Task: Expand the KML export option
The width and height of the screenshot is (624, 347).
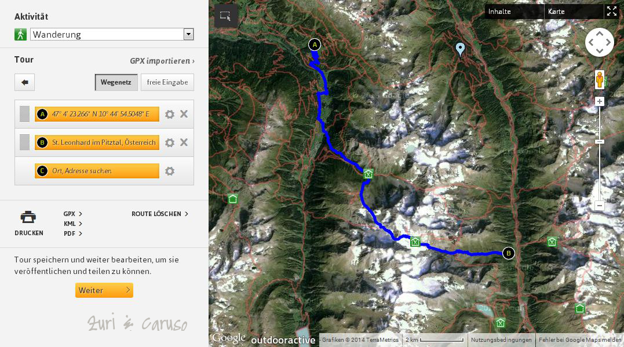Action: pyautogui.click(x=73, y=224)
